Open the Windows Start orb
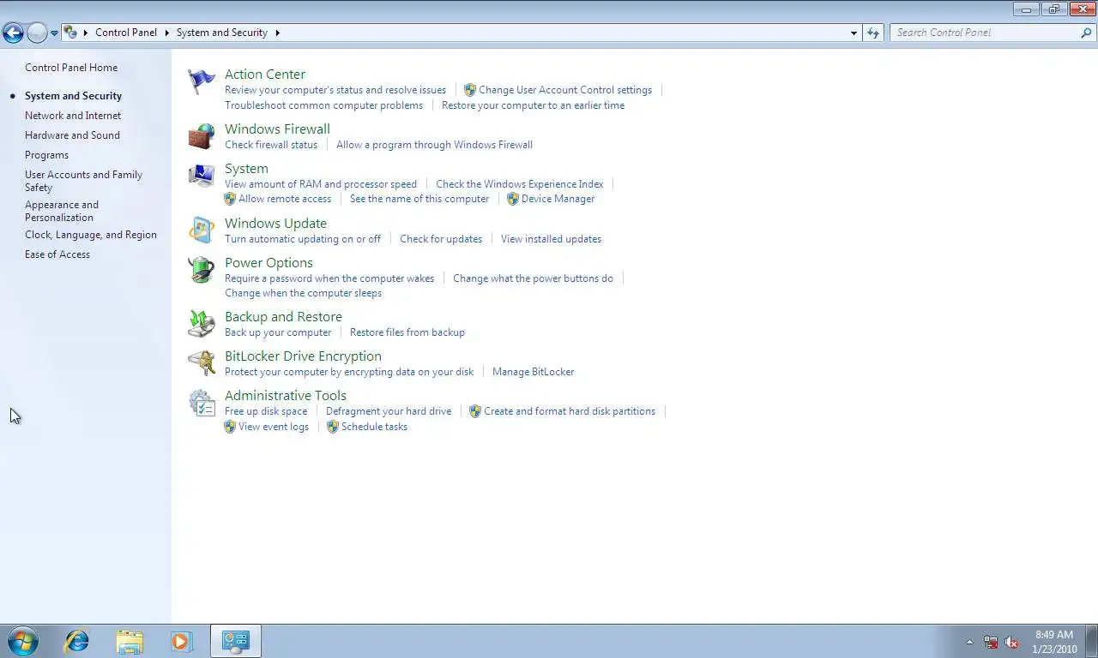 22,641
